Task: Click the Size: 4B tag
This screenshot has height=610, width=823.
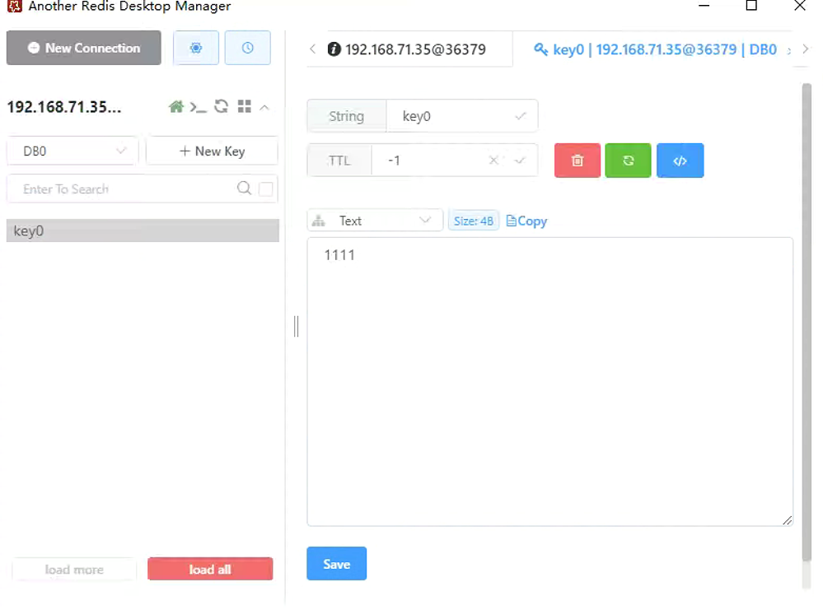Action: 474,221
